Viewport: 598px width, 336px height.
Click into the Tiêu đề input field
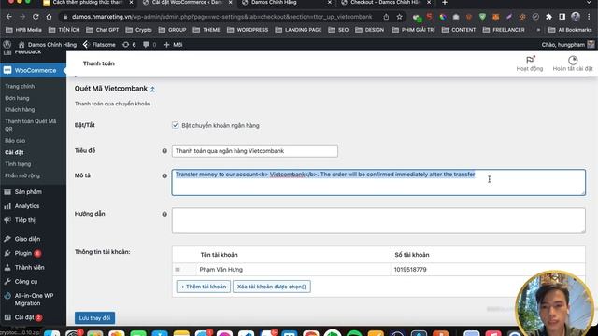[x=255, y=151]
